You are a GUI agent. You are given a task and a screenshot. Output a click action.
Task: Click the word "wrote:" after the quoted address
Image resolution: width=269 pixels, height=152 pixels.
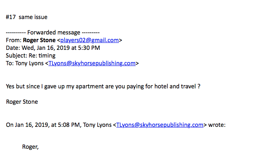point(217,125)
